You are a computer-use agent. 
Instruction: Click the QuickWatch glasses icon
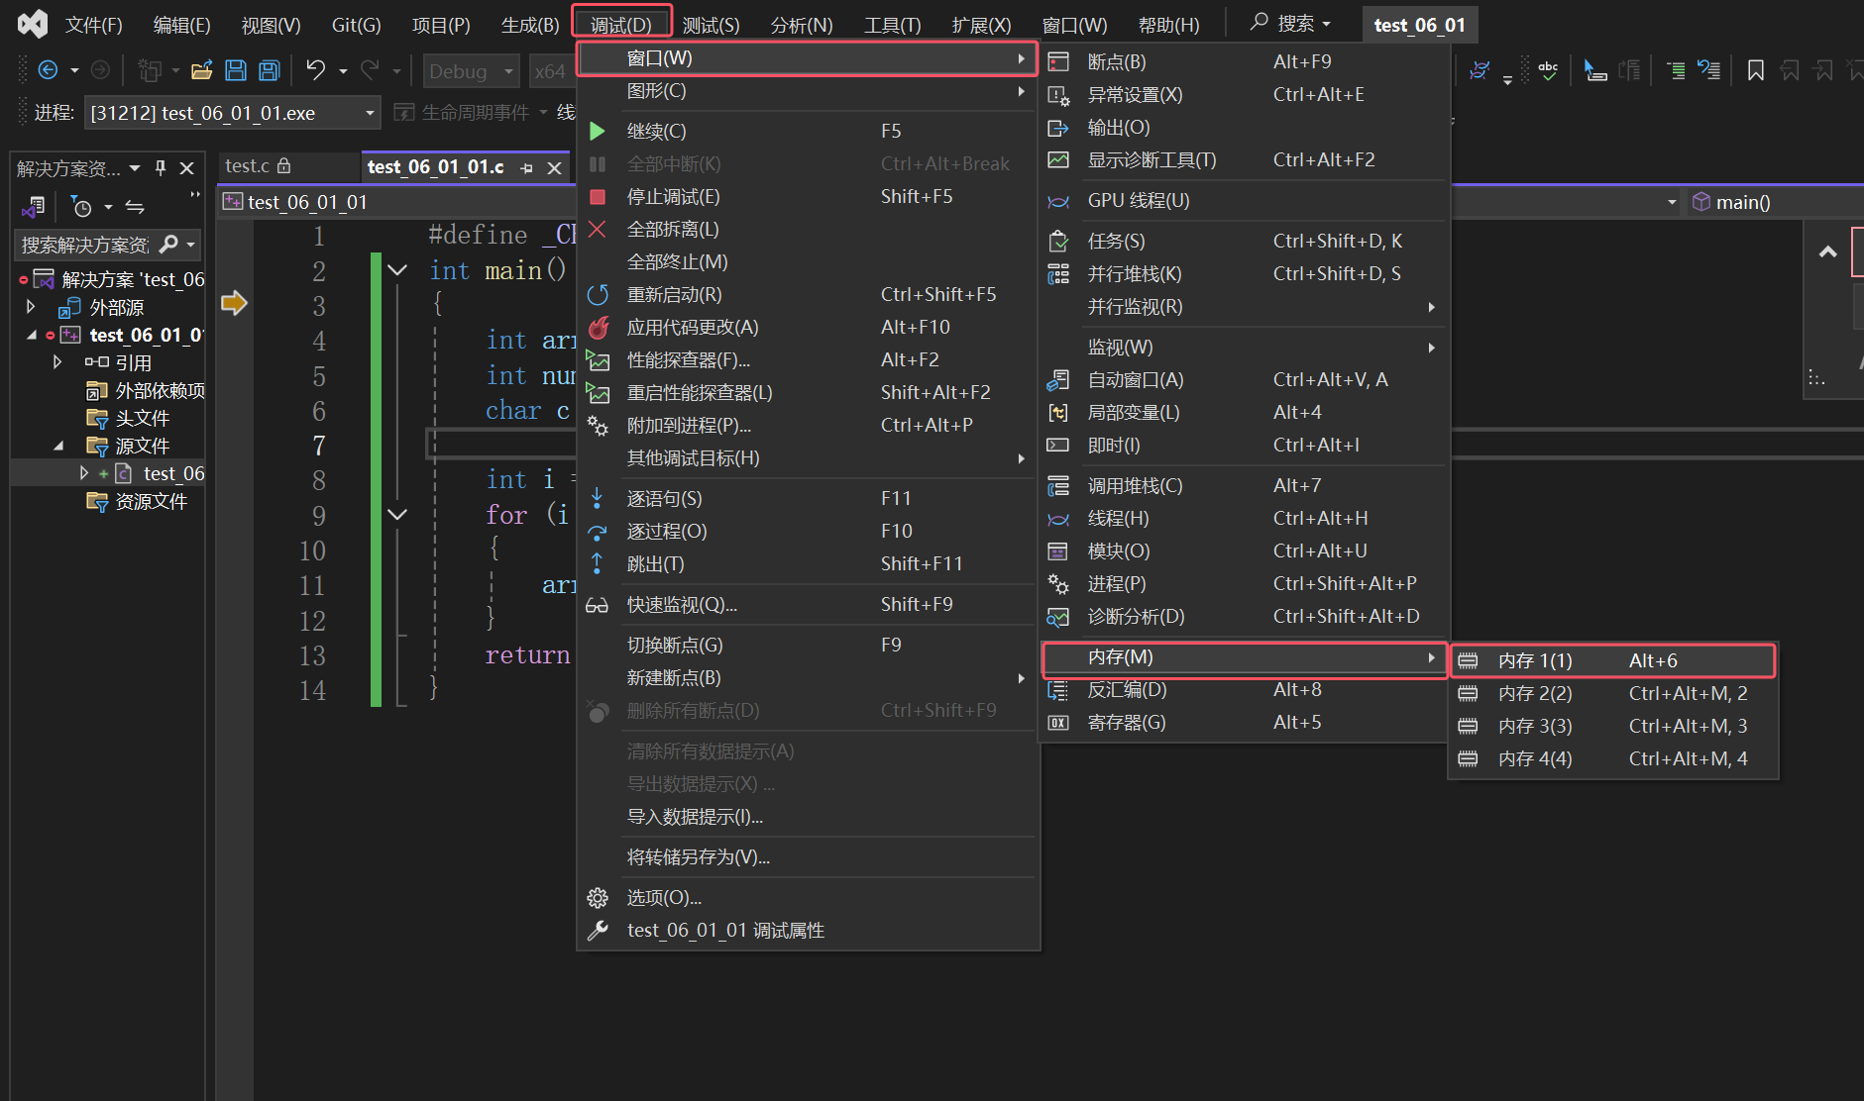[598, 605]
